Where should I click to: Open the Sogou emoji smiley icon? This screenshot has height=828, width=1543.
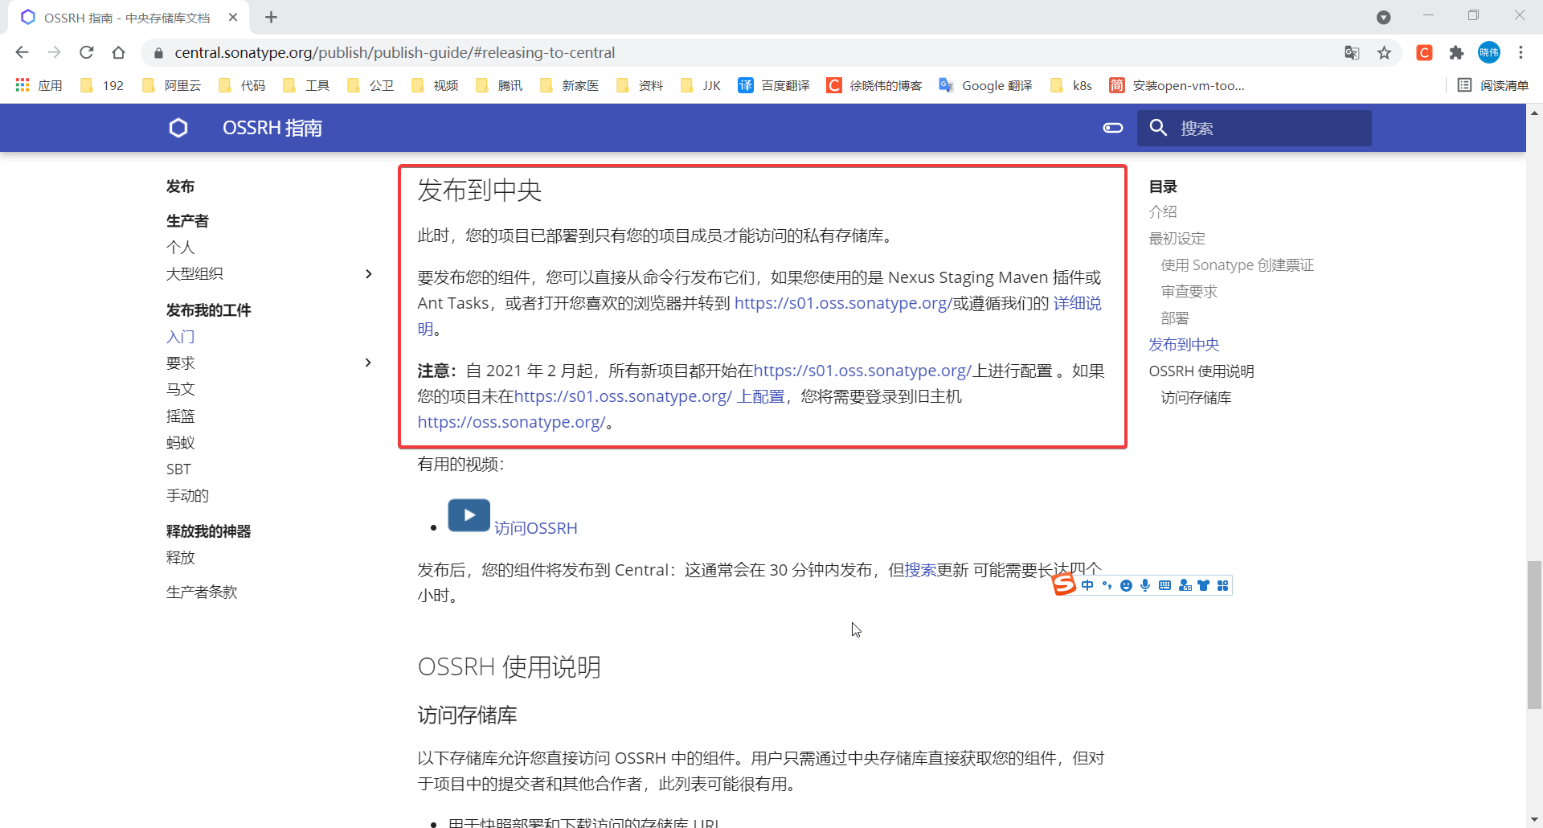pyautogui.click(x=1126, y=585)
